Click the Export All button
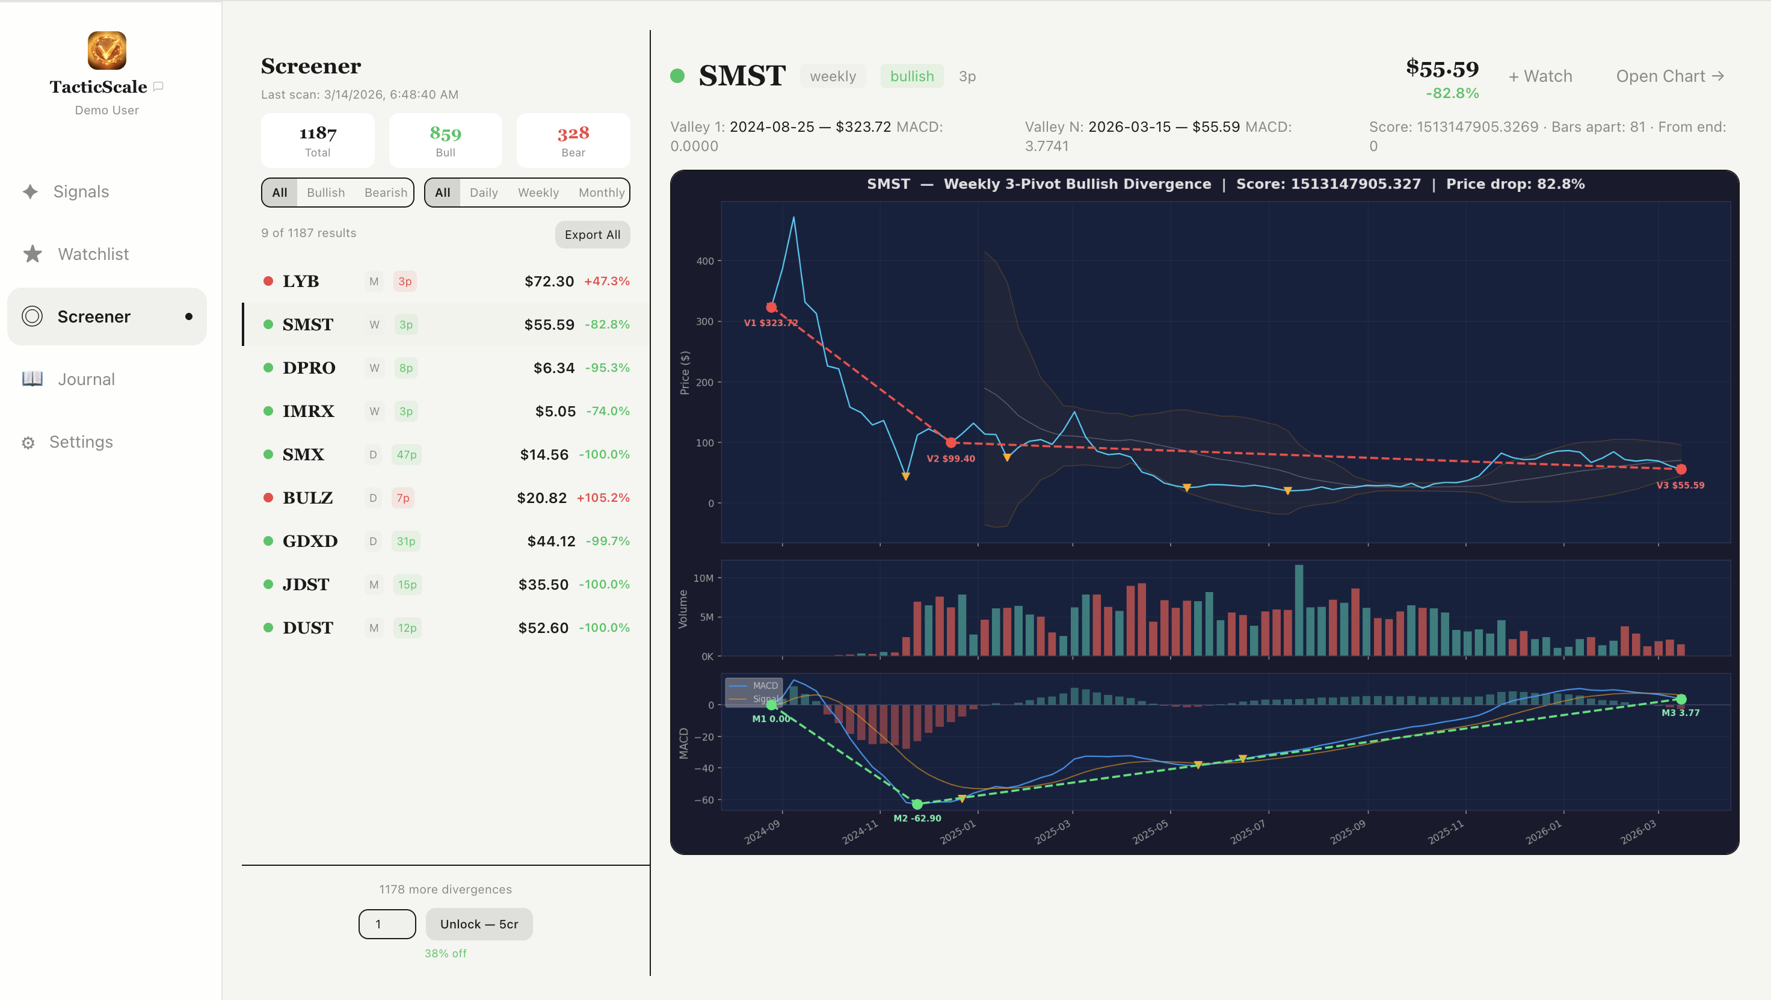 pyautogui.click(x=592, y=235)
